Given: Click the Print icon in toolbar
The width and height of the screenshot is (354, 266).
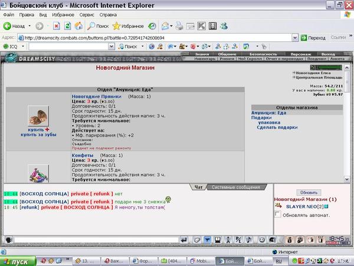Looking at the screenshot, I should tap(179, 26).
